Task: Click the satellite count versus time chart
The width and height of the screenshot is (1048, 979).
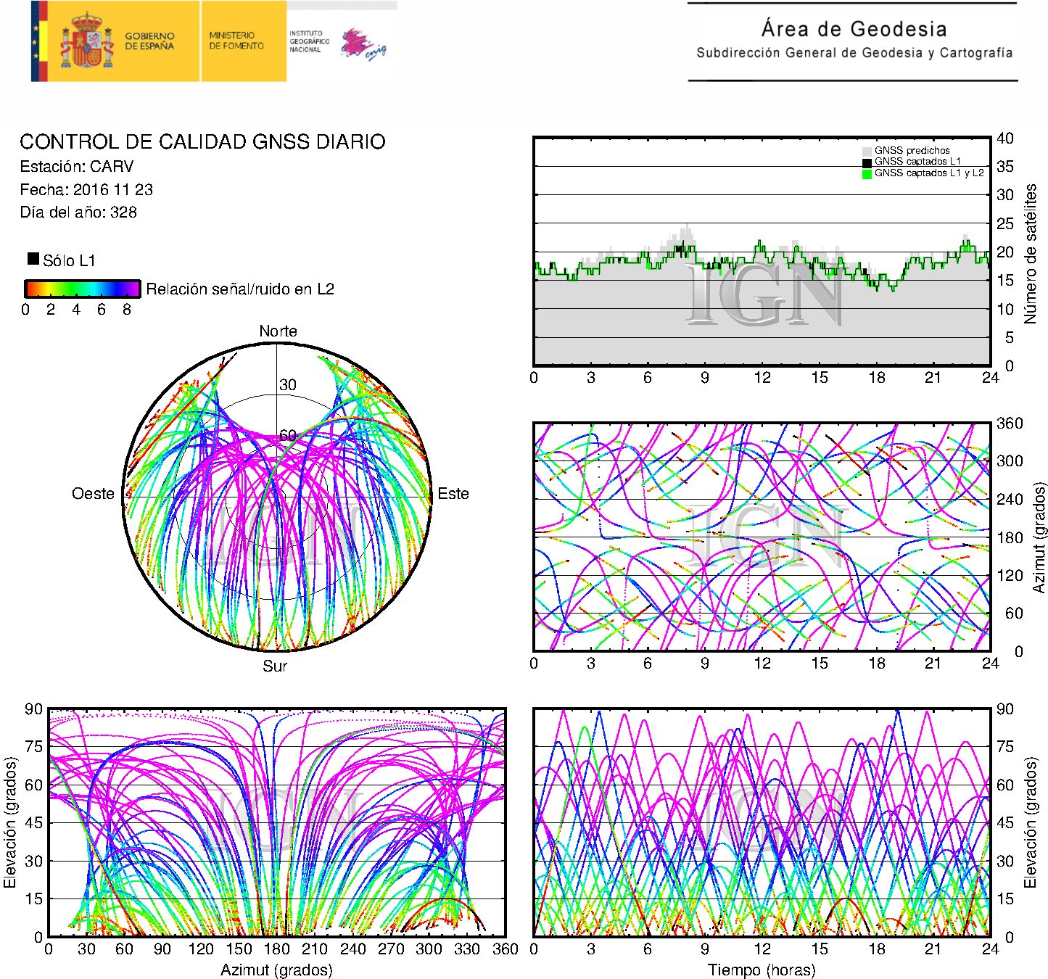Action: pos(762,251)
